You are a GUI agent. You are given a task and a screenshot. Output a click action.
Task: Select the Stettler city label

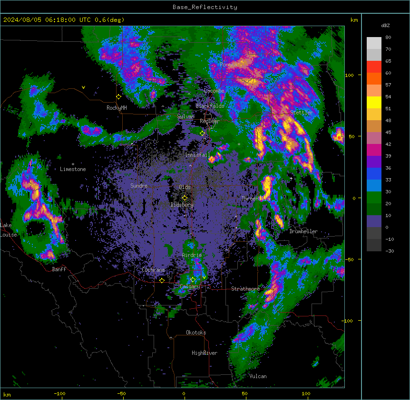302,113
